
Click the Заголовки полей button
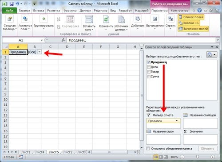(193, 29)
